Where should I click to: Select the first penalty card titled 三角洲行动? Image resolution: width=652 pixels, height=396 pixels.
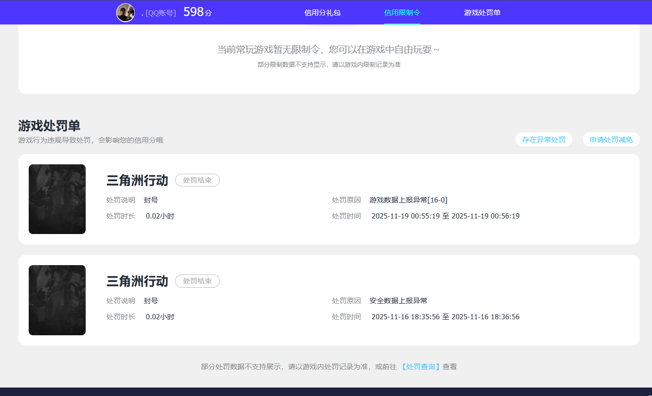click(137, 180)
